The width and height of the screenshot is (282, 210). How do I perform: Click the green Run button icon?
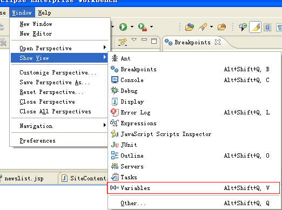coord(123,27)
